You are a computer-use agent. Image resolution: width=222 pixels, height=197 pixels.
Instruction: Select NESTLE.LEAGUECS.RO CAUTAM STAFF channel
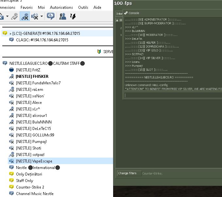47,63
